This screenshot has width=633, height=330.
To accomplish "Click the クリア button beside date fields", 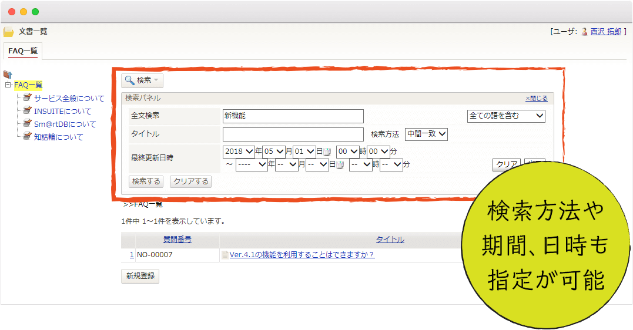I will (x=507, y=164).
